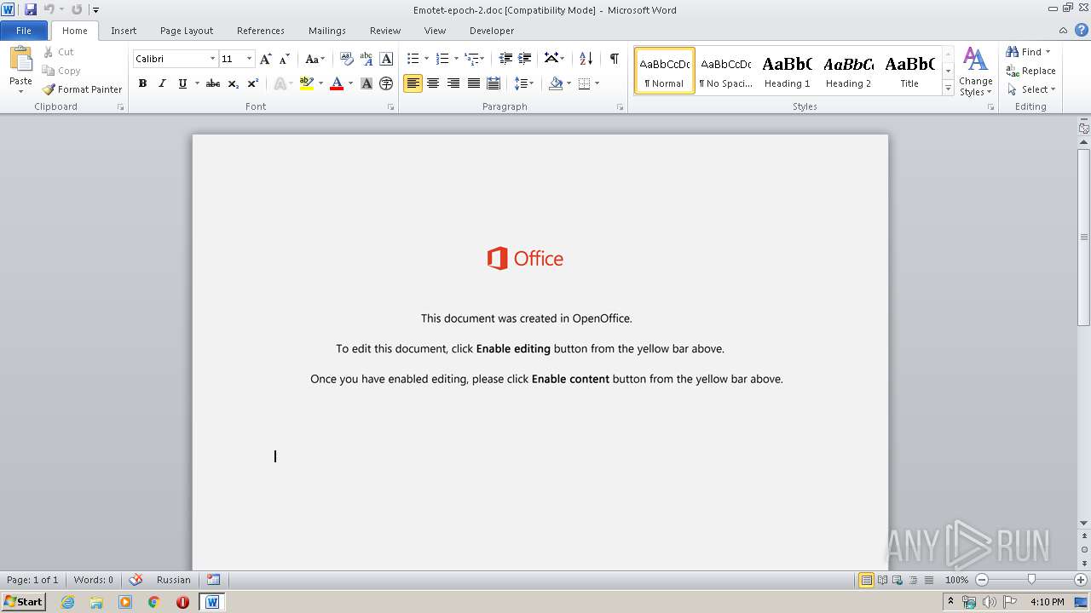Apply the No Spacing style

(x=725, y=71)
